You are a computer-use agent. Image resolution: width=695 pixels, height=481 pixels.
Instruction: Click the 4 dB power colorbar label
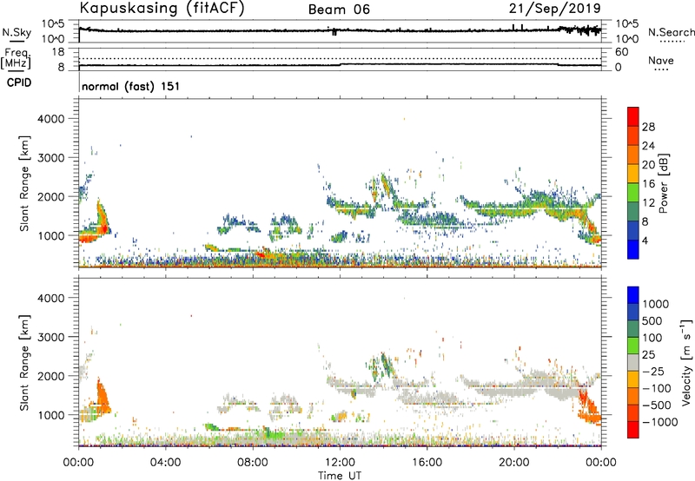645,240
